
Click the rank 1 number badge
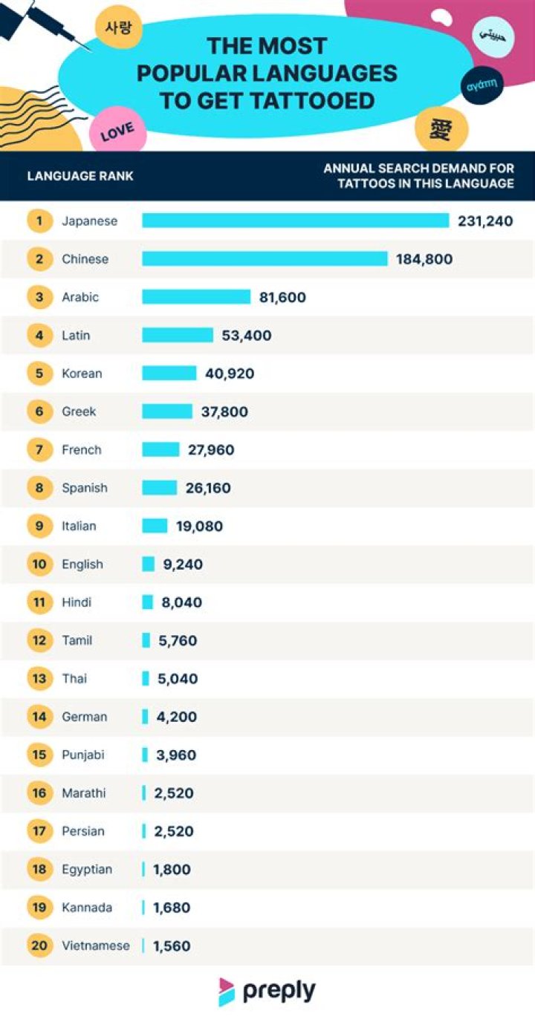click(x=39, y=221)
